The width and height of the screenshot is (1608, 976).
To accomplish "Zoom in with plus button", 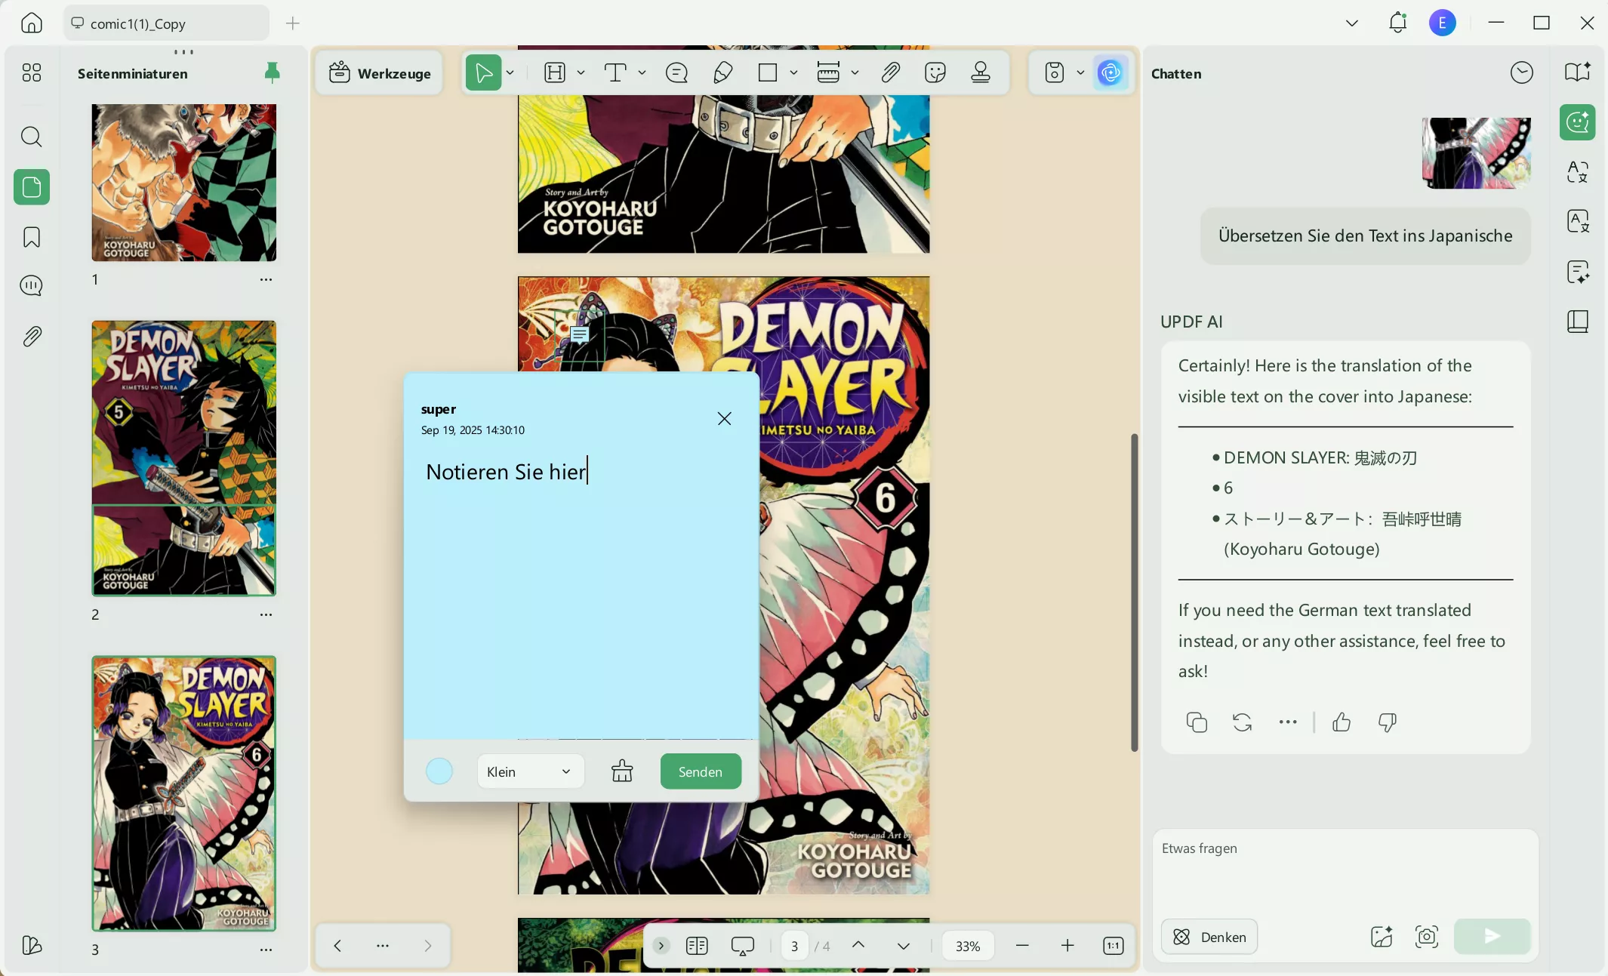I will pos(1067,946).
